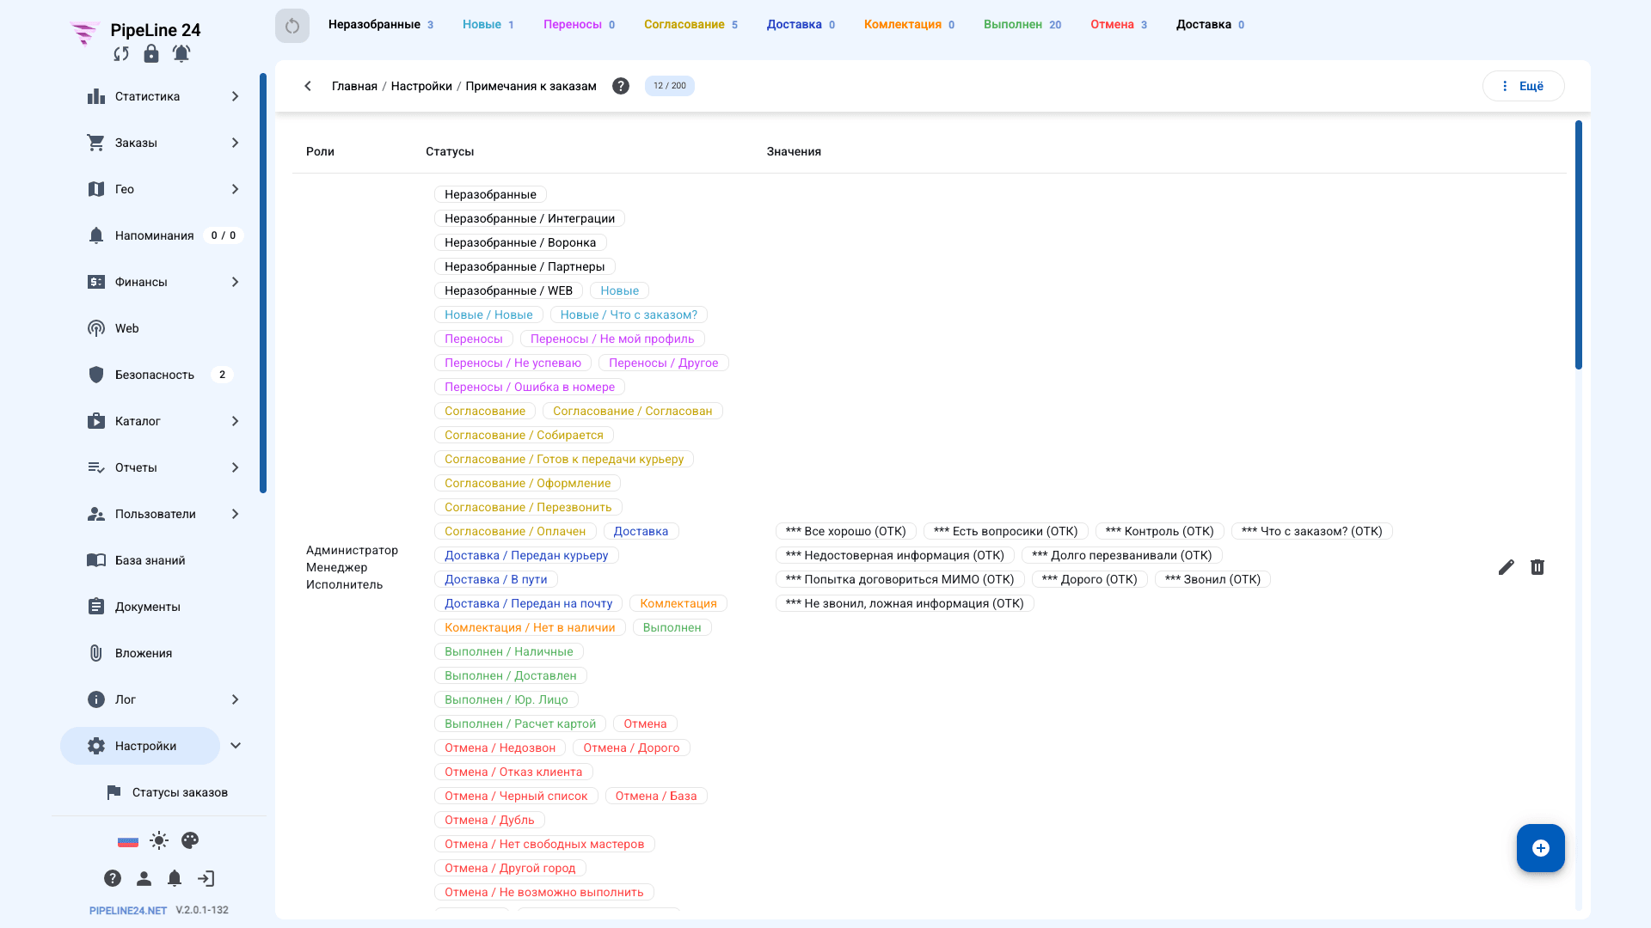
Task: Click the refresh icon next to the status tabs
Action: click(x=292, y=26)
